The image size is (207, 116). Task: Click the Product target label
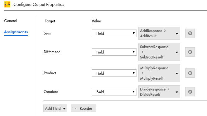[x=50, y=73]
